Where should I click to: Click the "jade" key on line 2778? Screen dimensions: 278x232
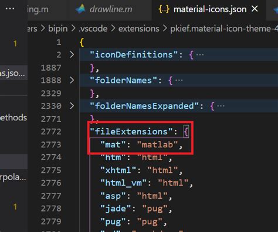coord(116,209)
